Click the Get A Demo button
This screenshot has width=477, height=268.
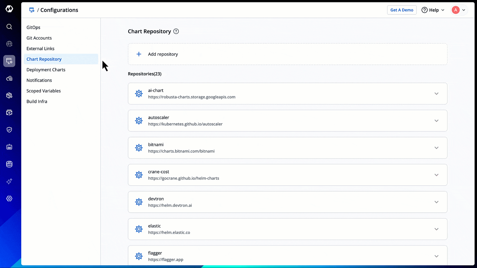402,10
